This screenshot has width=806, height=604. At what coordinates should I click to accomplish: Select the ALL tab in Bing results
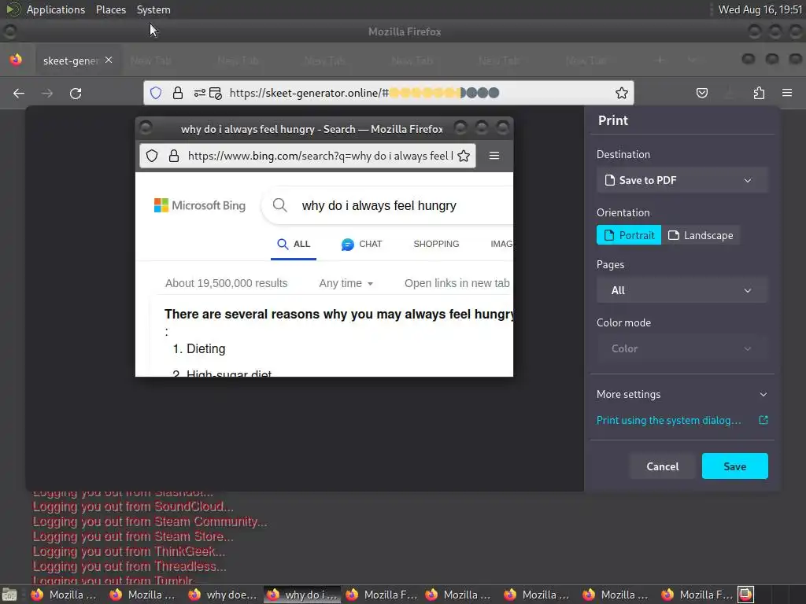point(294,244)
